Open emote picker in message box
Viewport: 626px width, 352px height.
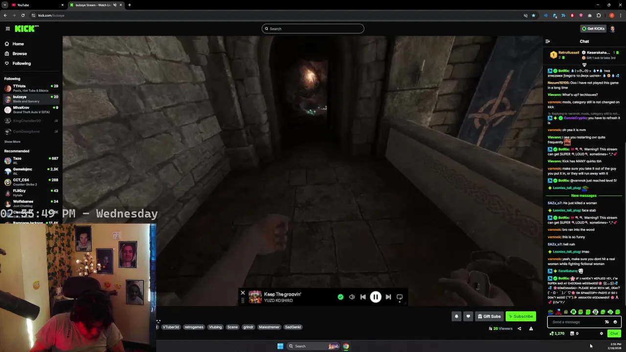click(x=615, y=322)
